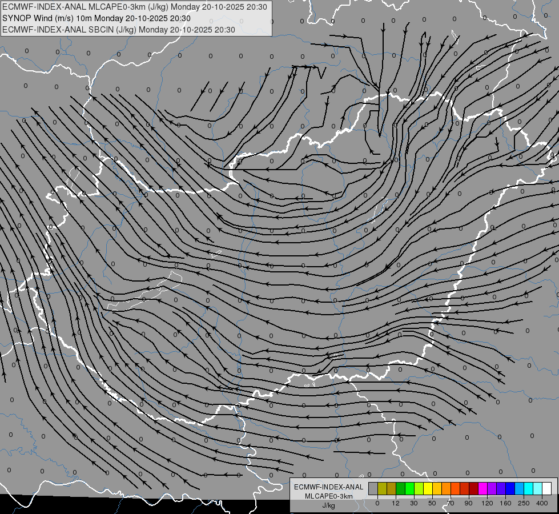
Task: Select the red swatch left of the 90 tick
Action: pyautogui.click(x=465, y=488)
